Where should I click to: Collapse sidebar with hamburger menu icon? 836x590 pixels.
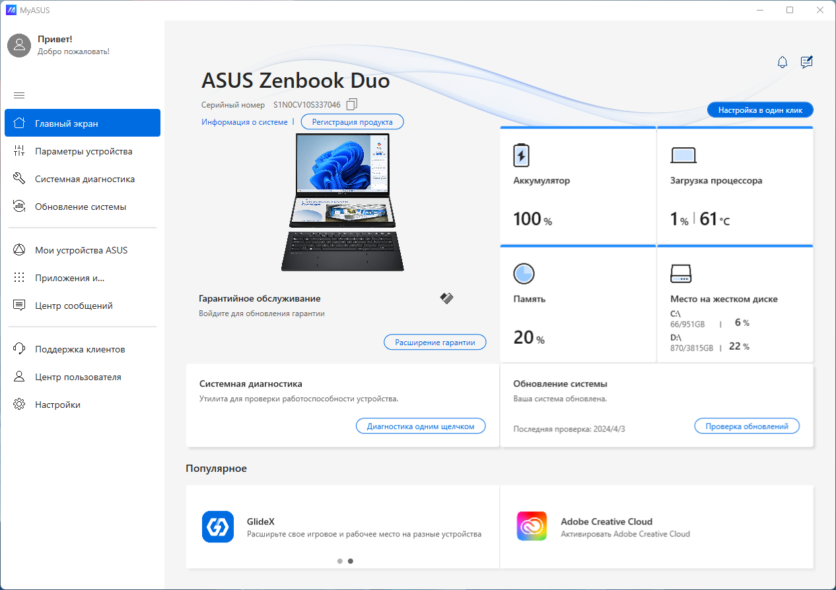click(x=19, y=95)
